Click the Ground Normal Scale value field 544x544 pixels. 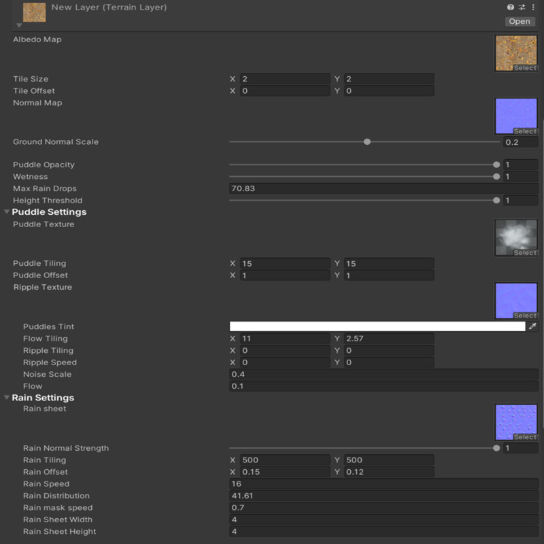[x=521, y=142]
